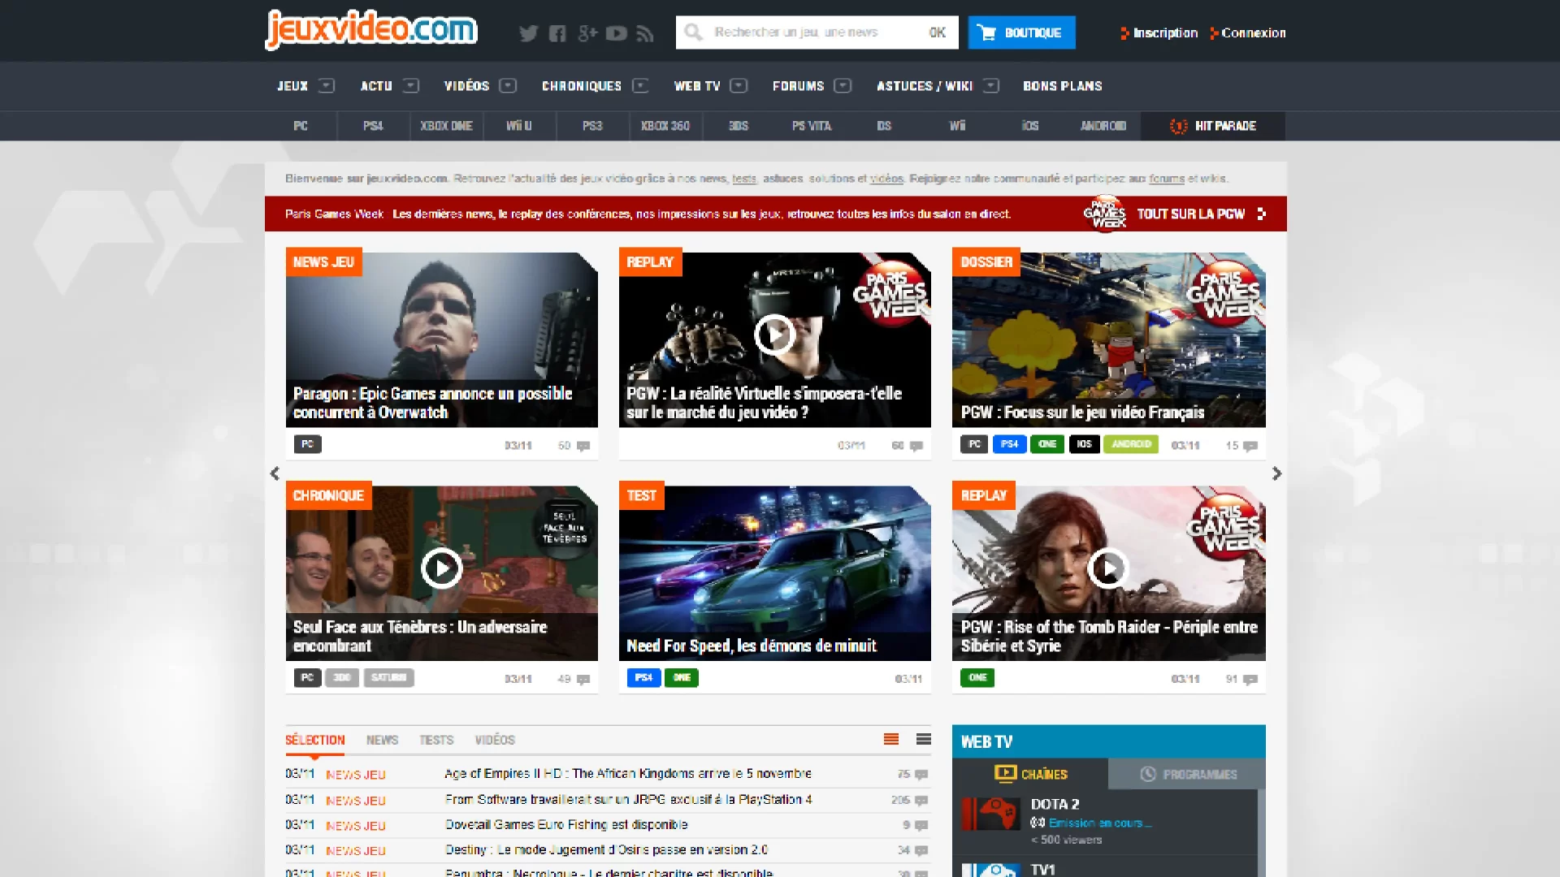Expand the Web TV menu dropdown arrow

pyautogui.click(x=739, y=85)
